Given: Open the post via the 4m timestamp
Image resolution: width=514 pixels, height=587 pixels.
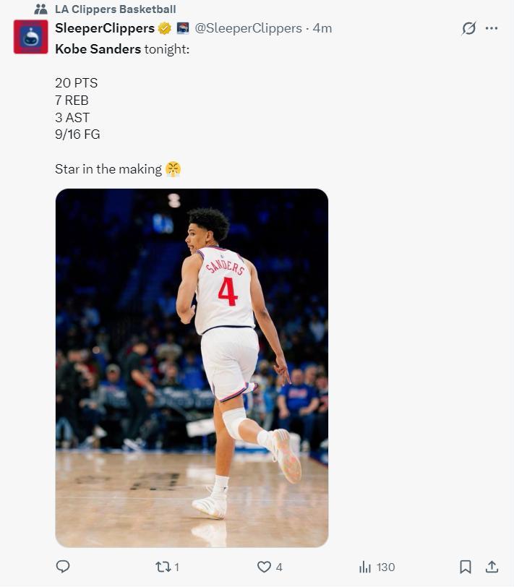Looking at the screenshot, I should 322,28.
